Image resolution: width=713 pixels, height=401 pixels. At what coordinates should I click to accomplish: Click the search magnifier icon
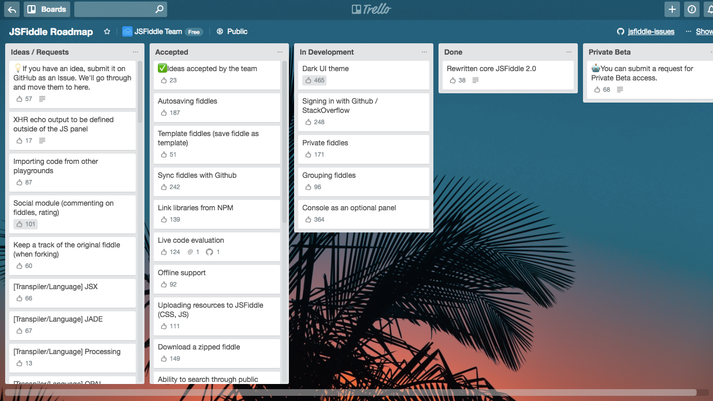(x=159, y=9)
